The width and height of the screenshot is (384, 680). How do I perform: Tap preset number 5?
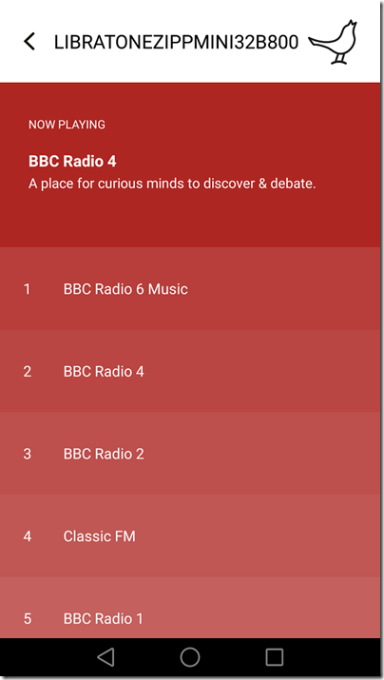coord(28,619)
